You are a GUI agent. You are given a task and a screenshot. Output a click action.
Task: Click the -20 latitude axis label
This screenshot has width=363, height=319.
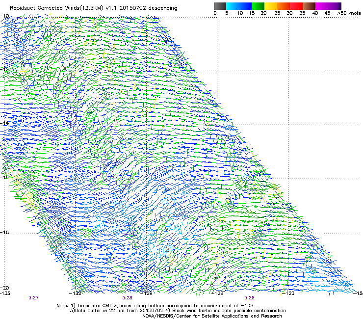click(x=4, y=288)
